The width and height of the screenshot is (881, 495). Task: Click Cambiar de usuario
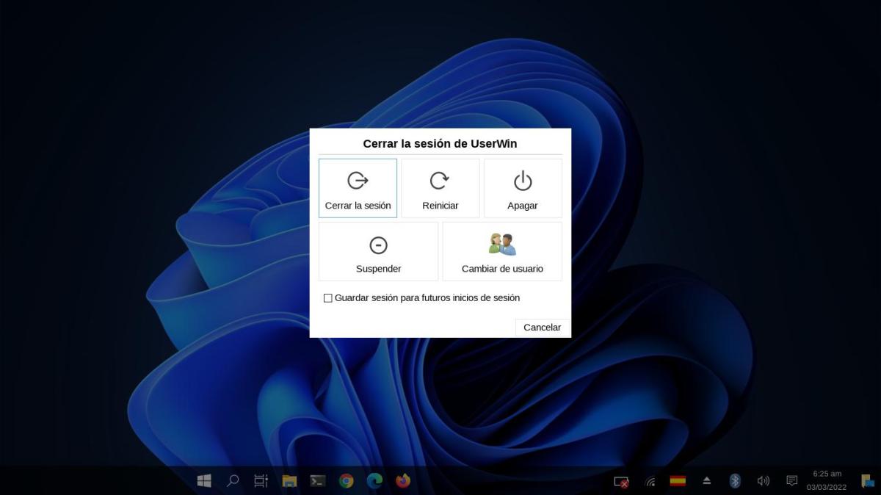click(x=502, y=251)
